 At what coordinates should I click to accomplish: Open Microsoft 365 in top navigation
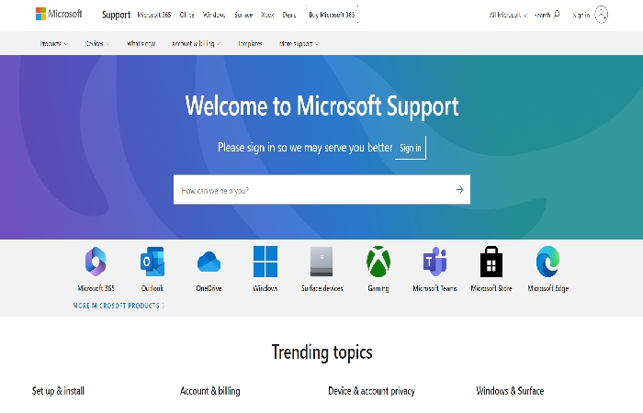[154, 15]
